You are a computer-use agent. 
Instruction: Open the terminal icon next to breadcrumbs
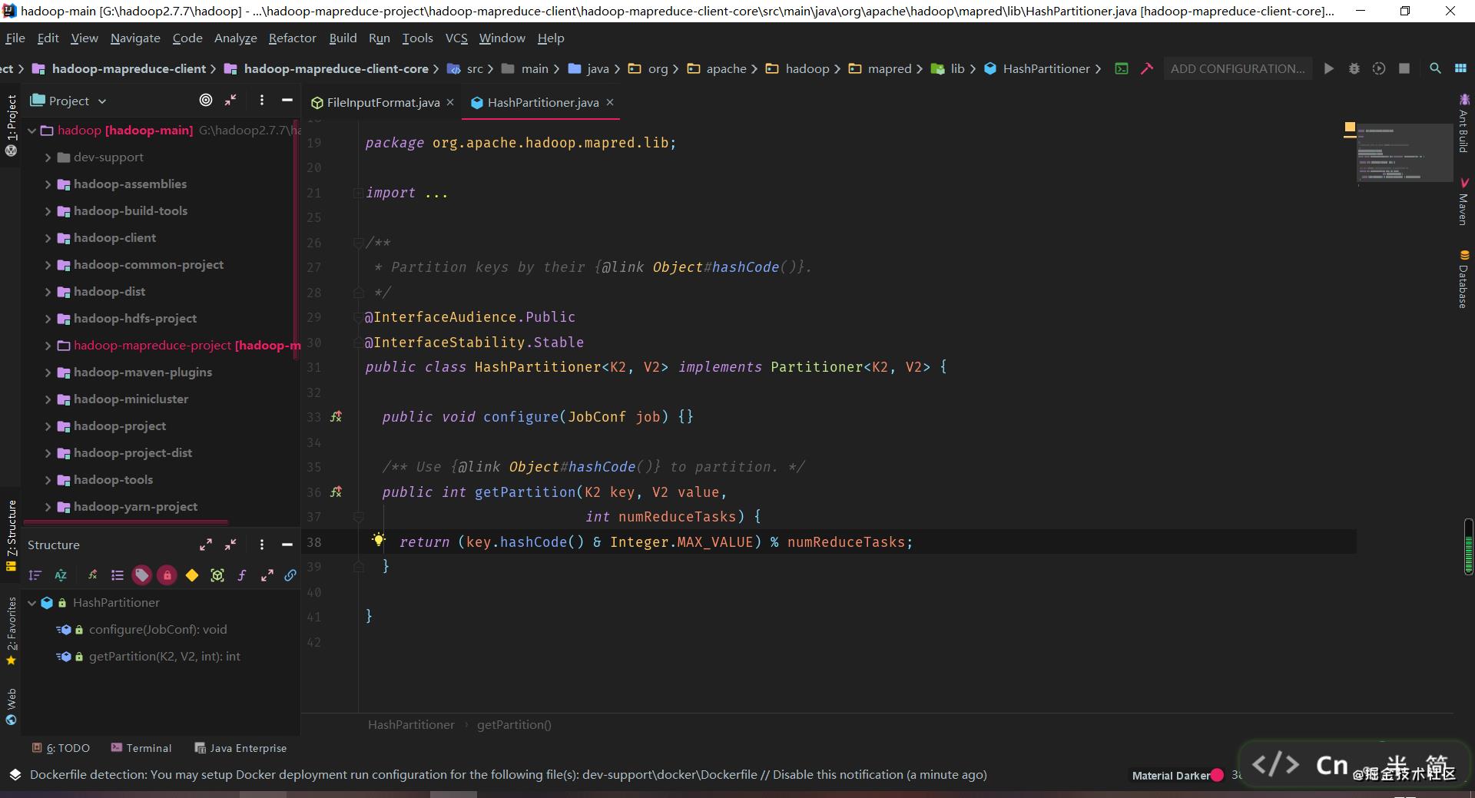click(x=1122, y=68)
